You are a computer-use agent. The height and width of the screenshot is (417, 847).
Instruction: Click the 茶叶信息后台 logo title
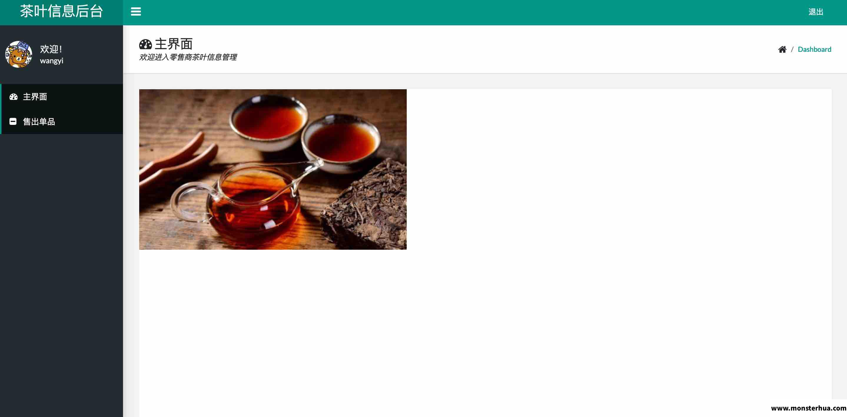tap(62, 11)
